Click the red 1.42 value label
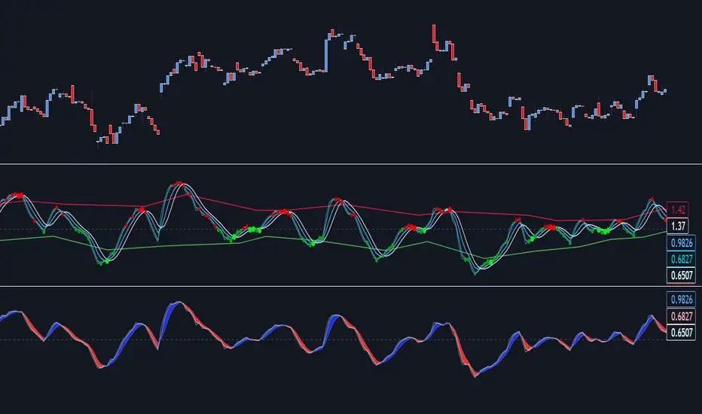The width and height of the screenshot is (702, 414). pos(677,209)
